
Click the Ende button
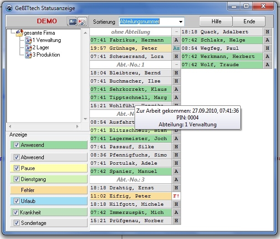[249, 21]
